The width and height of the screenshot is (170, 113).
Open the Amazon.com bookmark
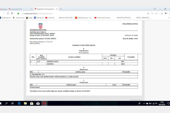[x=19, y=18]
